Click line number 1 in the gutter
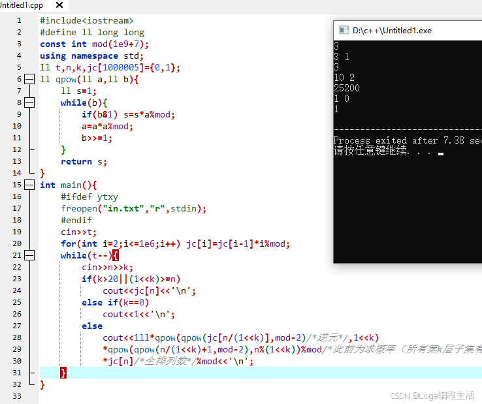Viewport: 482px width, 404px height. click(19, 21)
